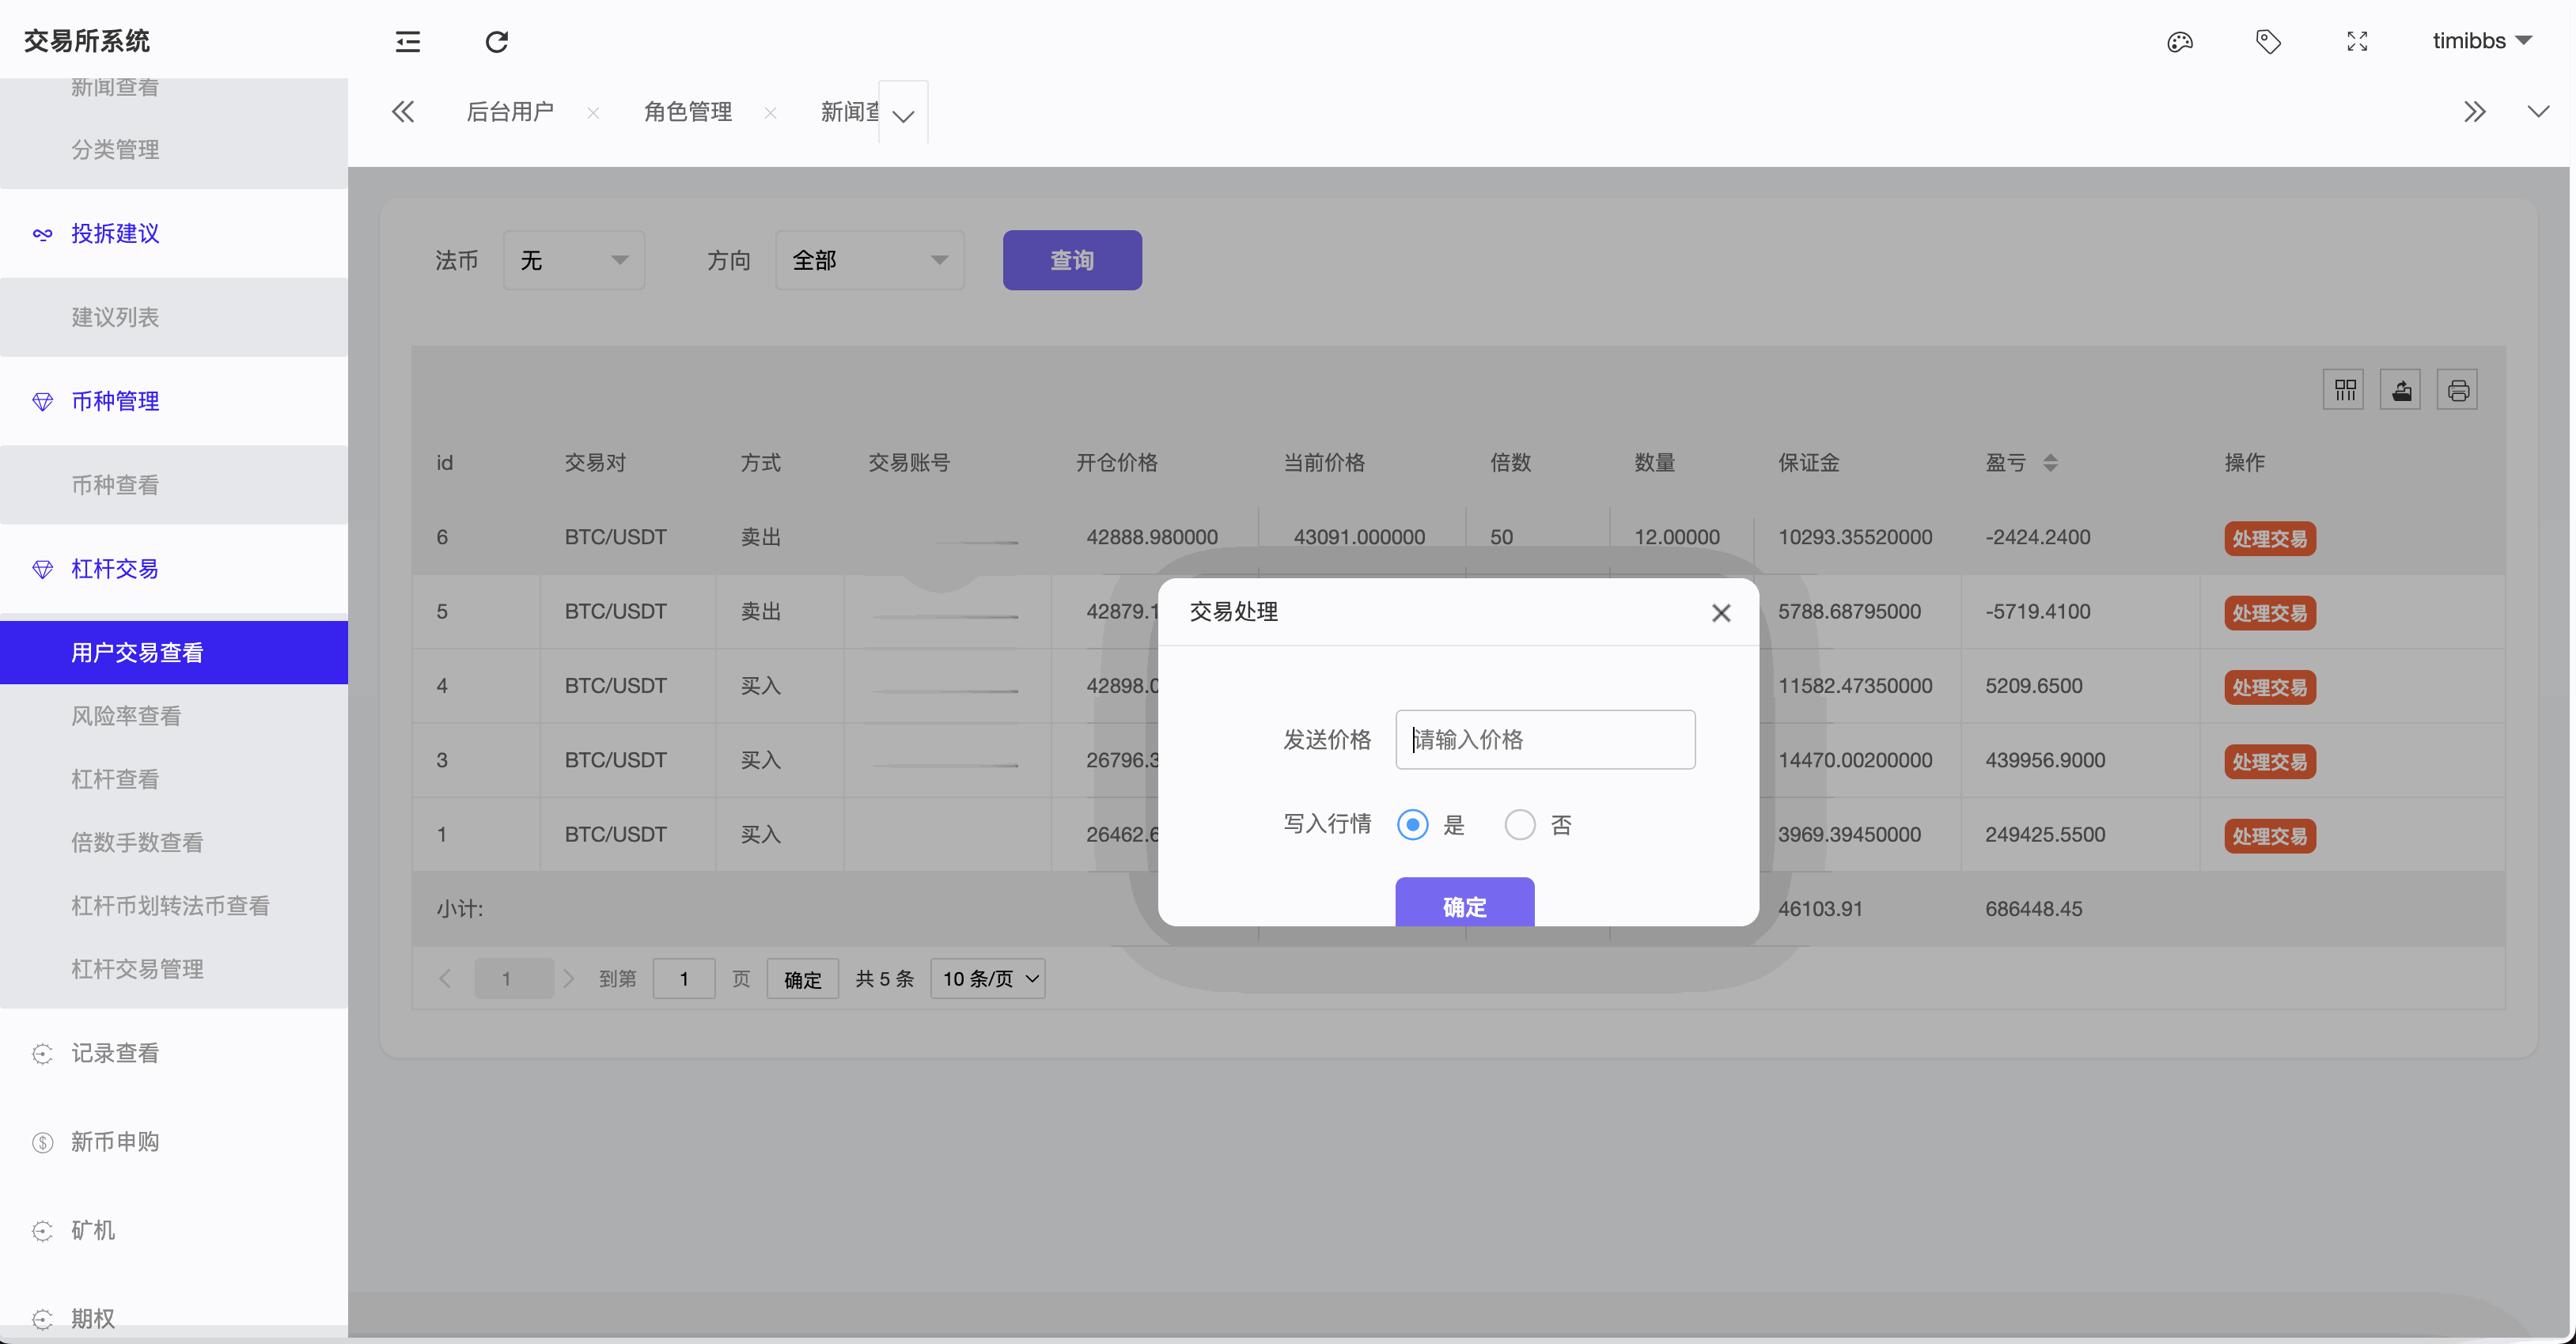2576x1344 pixels.
Task: Refresh the page with the reload icon
Action: [x=497, y=42]
